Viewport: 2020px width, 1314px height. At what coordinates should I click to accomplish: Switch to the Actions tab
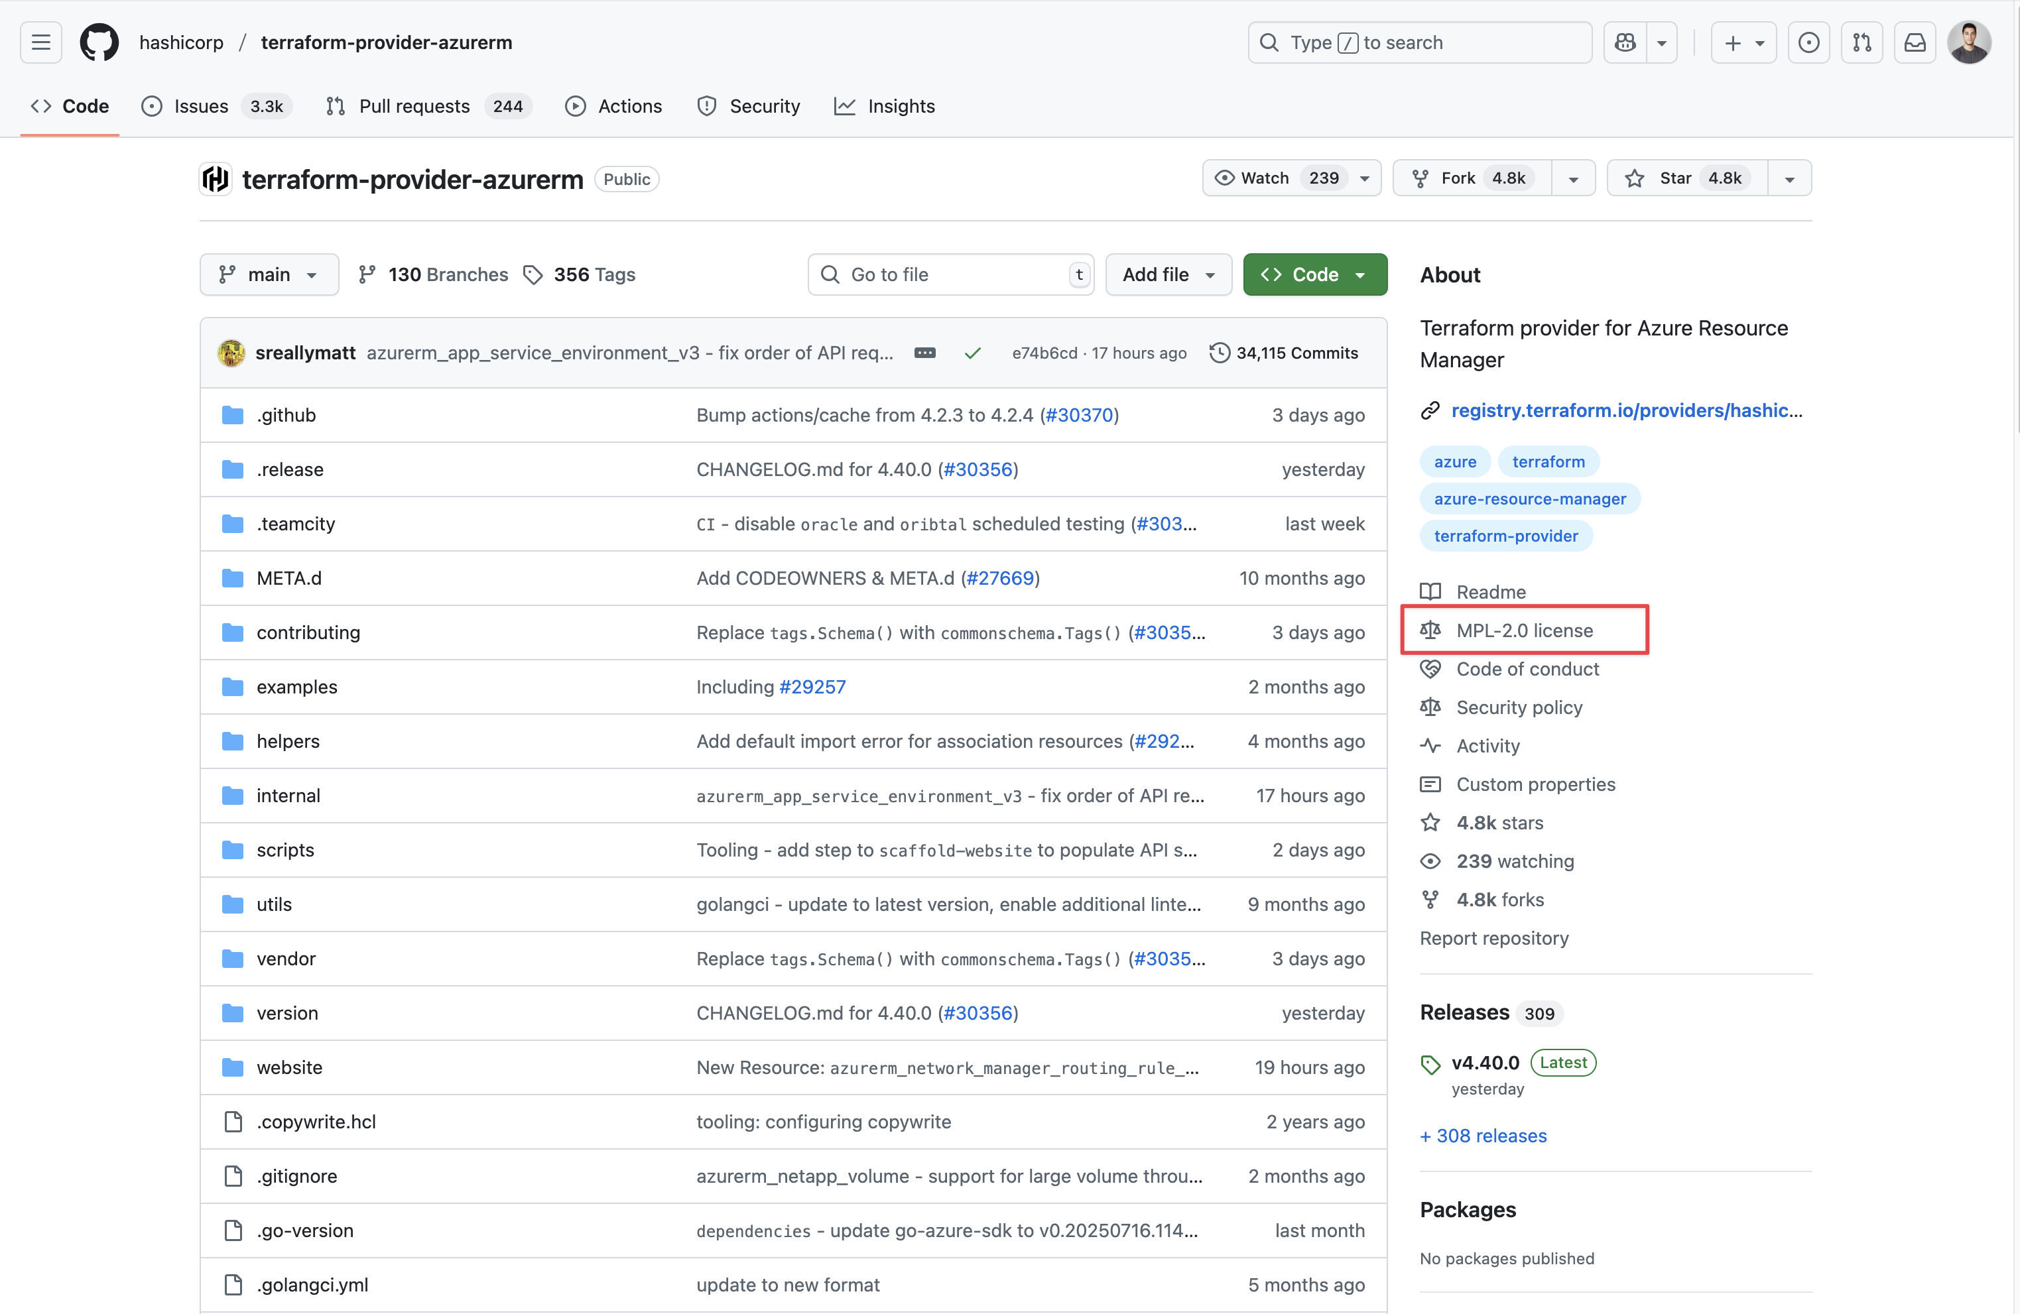(613, 106)
